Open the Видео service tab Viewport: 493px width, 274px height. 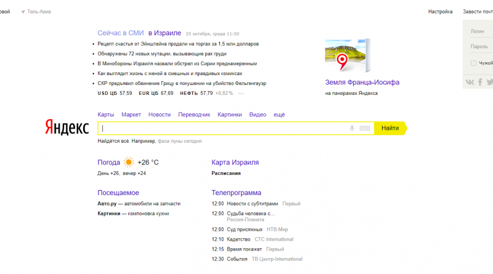258,115
